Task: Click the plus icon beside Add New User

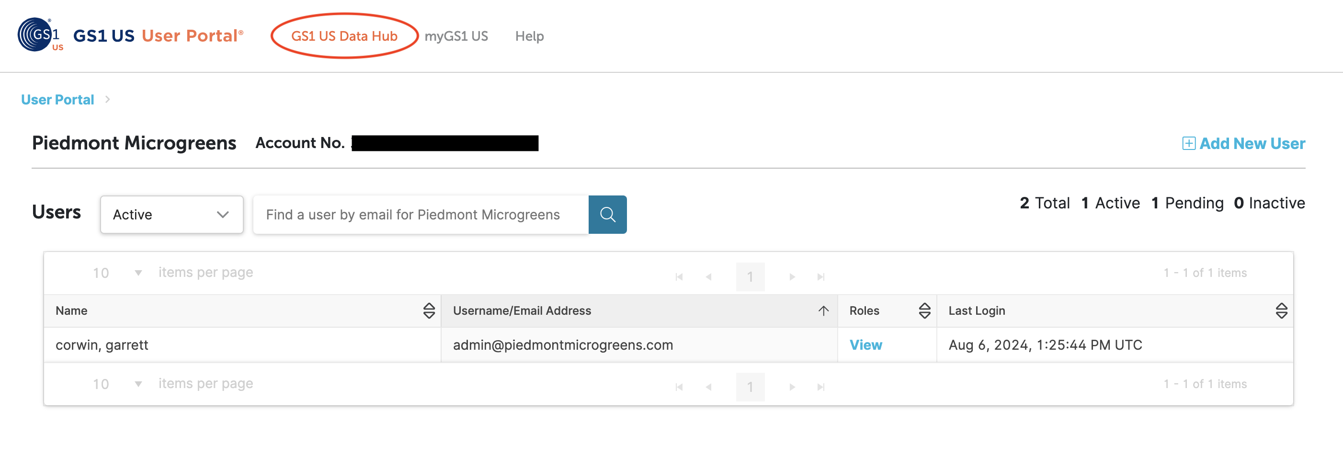Action: tap(1188, 143)
